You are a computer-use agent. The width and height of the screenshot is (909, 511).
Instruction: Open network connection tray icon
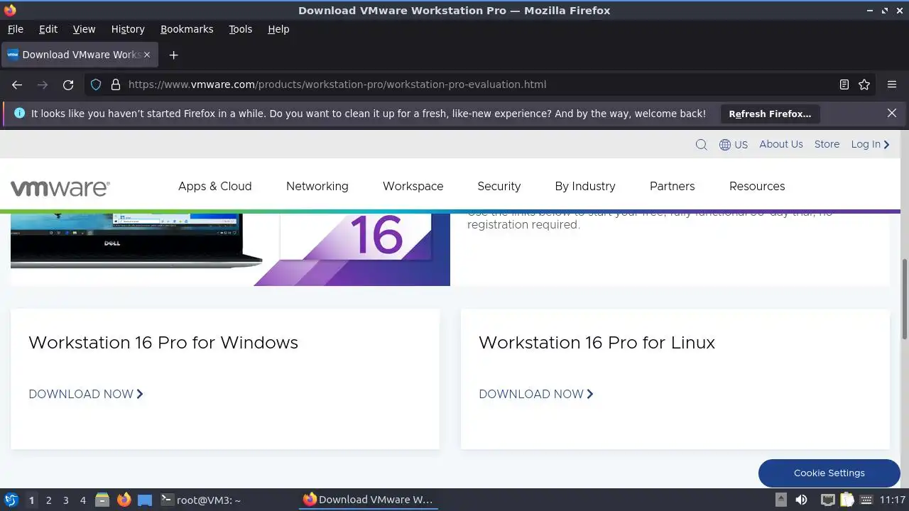pos(828,500)
